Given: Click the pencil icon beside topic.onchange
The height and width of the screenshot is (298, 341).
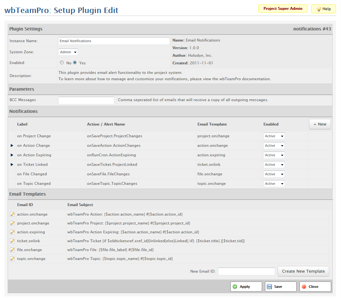Looking at the screenshot, I should (x=12, y=259).
